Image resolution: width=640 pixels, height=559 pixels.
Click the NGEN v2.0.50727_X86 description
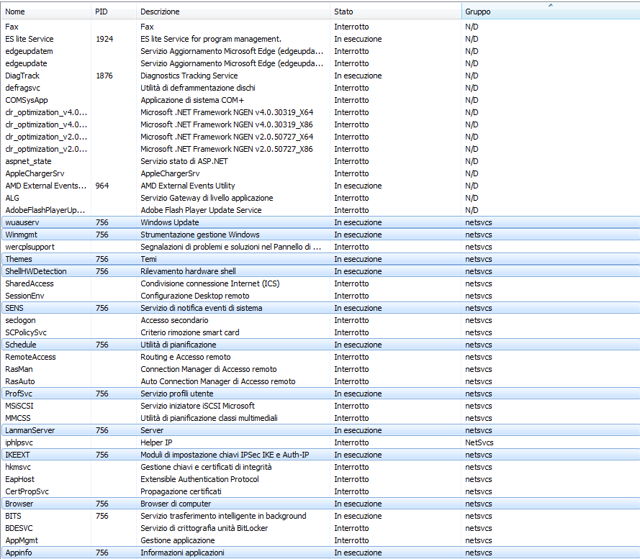pos(227,150)
